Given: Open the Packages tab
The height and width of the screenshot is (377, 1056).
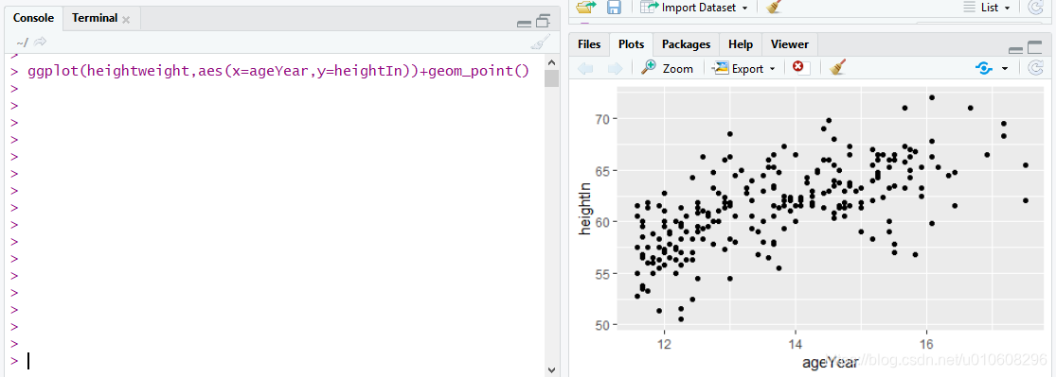Looking at the screenshot, I should pyautogui.click(x=687, y=44).
